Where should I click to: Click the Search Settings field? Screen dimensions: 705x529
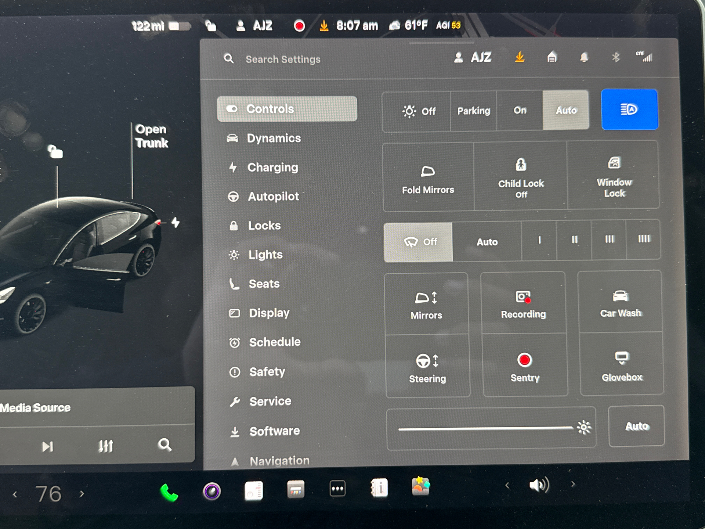[283, 59]
